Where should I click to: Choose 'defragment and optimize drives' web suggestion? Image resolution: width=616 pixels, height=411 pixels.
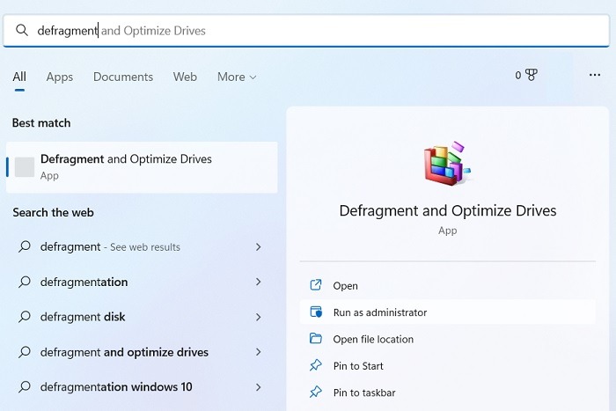(142, 352)
